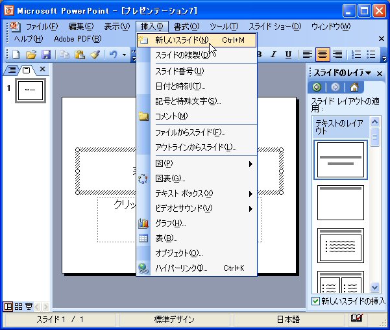This screenshot has width=390, height=330.
Task: Click the Undo arrow icon
Action: tap(113, 55)
